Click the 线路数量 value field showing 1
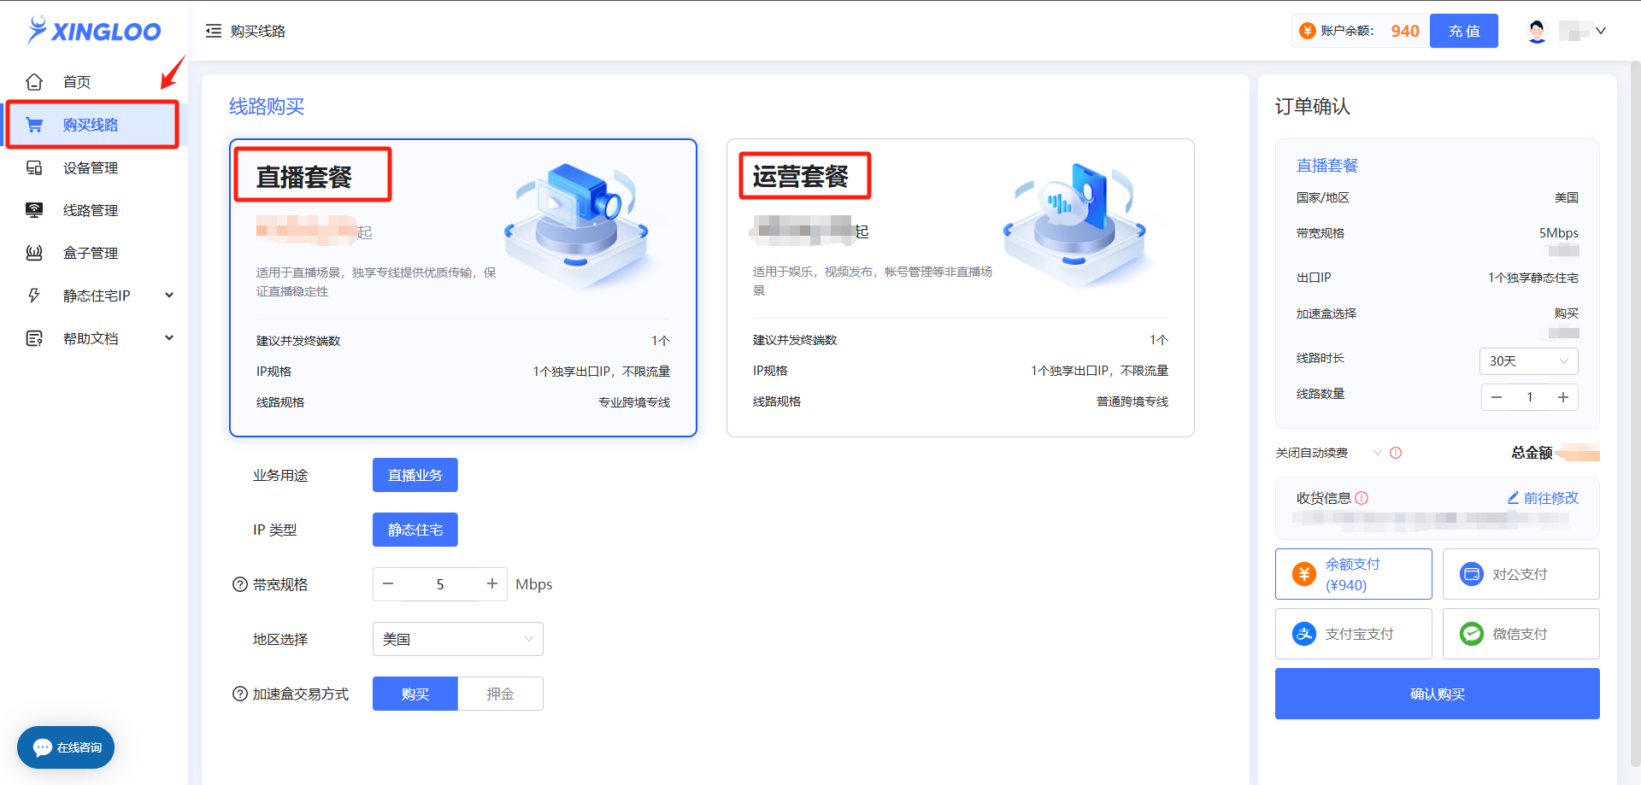 [x=1530, y=397]
